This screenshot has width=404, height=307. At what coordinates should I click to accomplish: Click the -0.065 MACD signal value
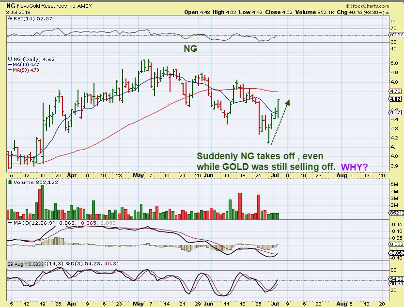point(87,223)
